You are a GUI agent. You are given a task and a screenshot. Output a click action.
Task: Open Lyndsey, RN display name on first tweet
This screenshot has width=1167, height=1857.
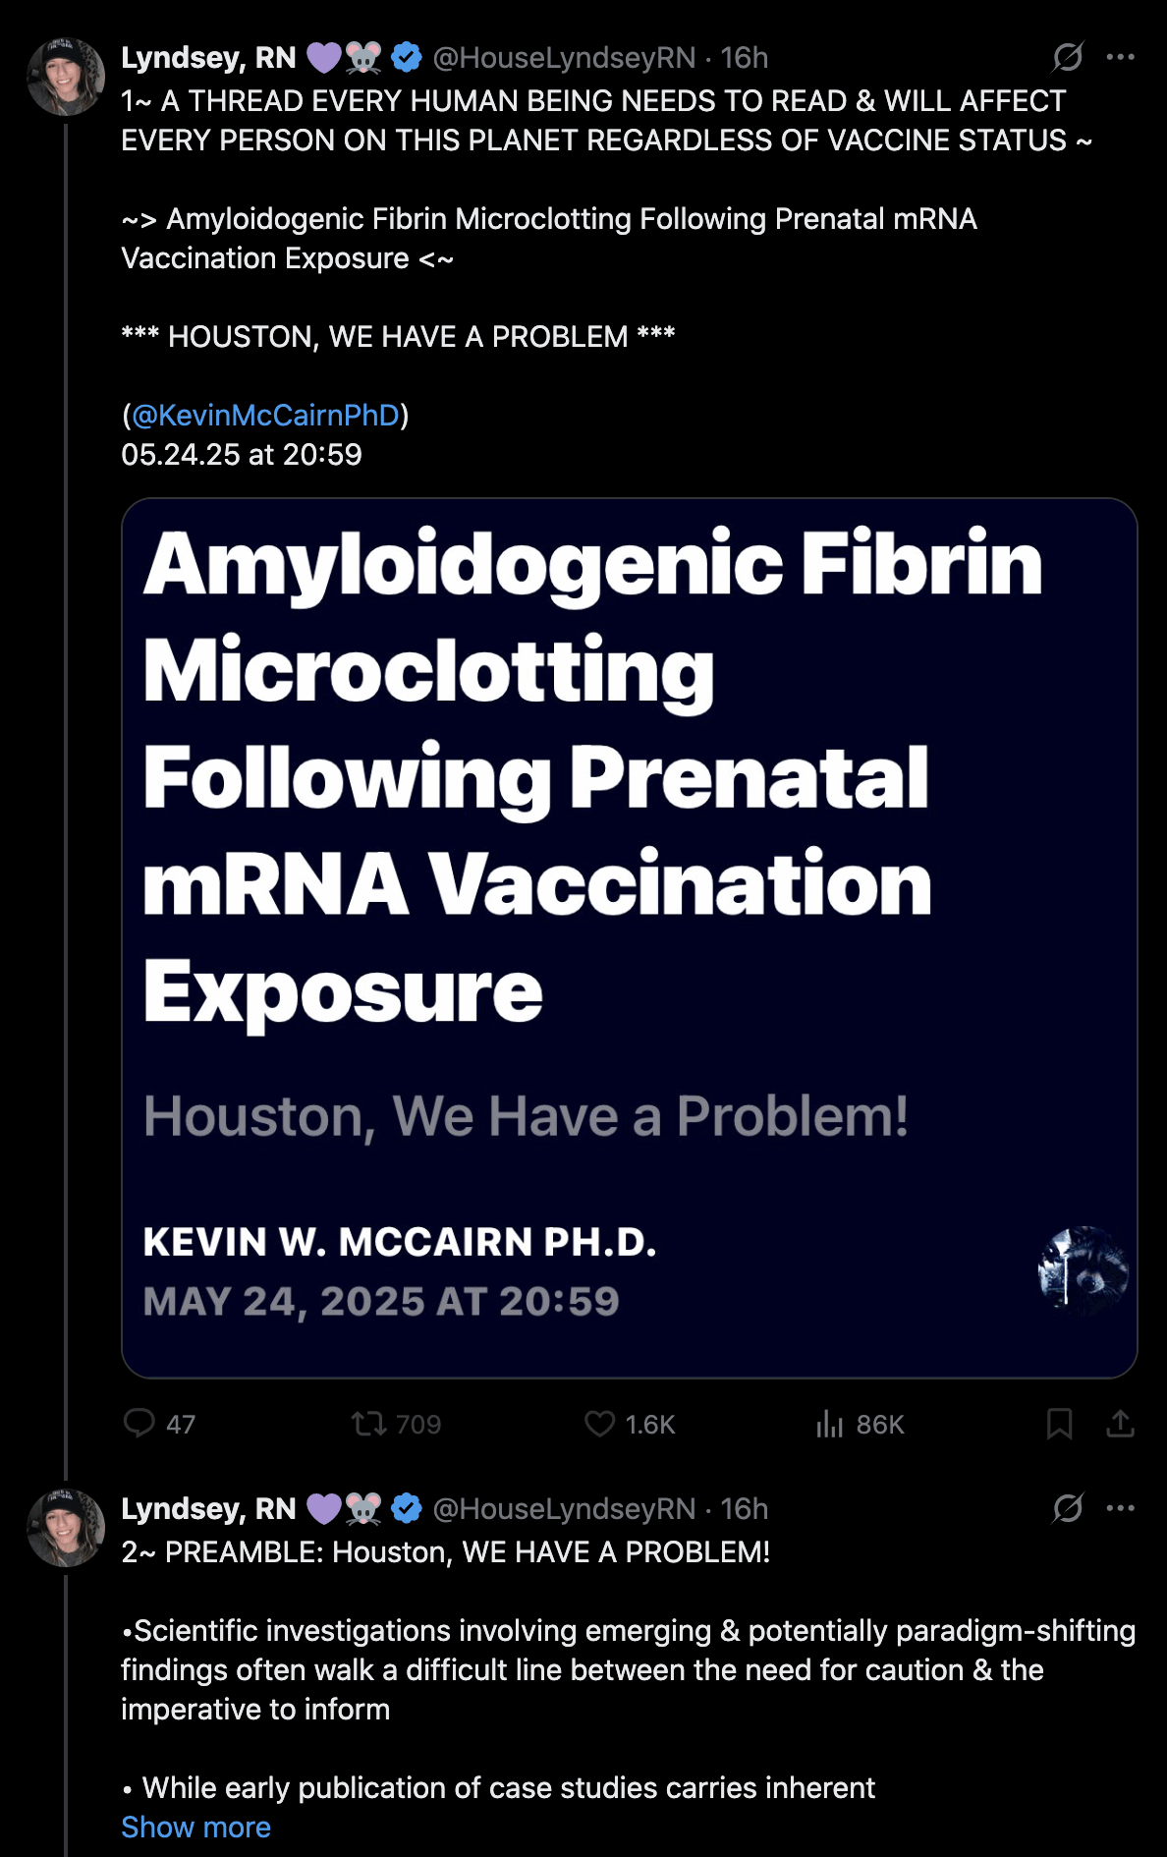208,58
